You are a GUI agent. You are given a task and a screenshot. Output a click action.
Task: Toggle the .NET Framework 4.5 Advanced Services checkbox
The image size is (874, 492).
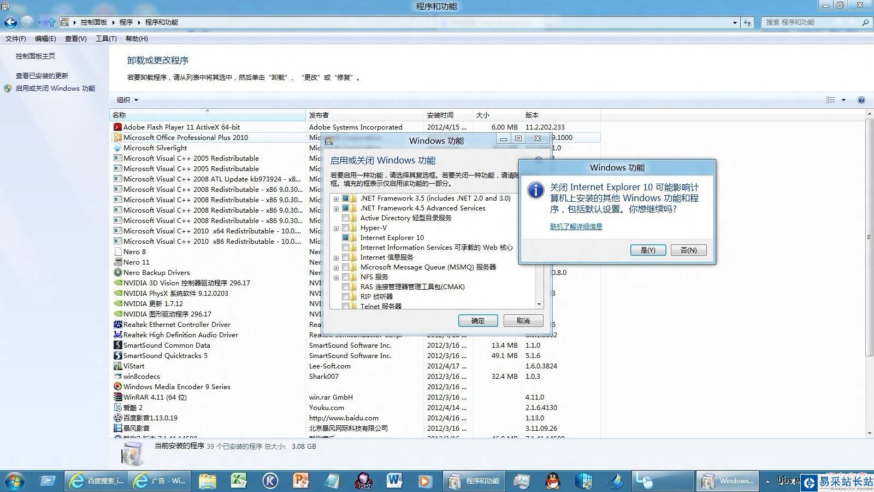(x=345, y=208)
